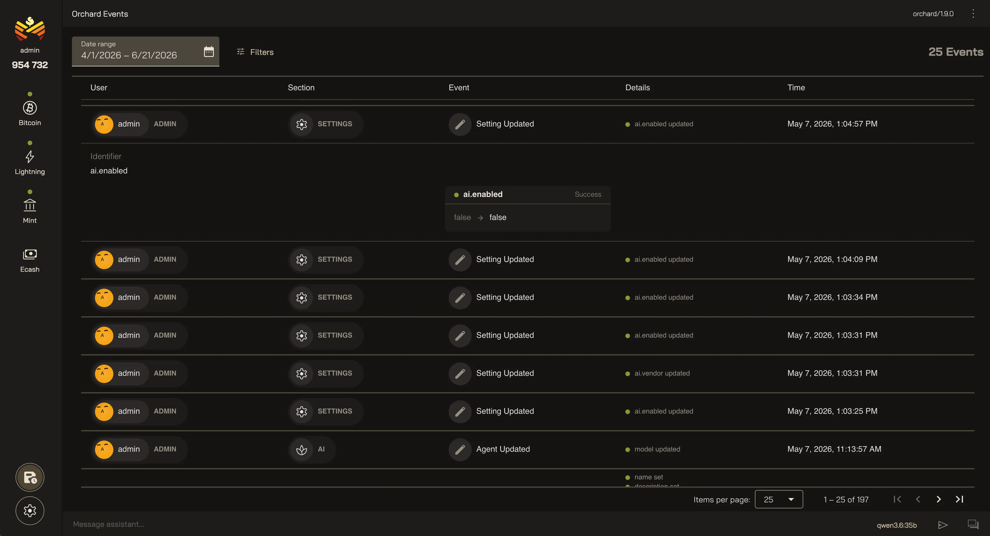This screenshot has height=536, width=990.
Task: Click the qwen3.6:35b model label
Action: 896,525
